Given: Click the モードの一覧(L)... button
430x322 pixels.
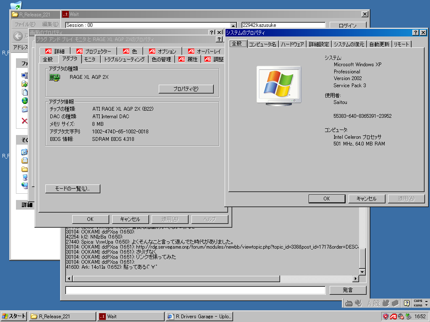Looking at the screenshot, I should tap(73, 189).
